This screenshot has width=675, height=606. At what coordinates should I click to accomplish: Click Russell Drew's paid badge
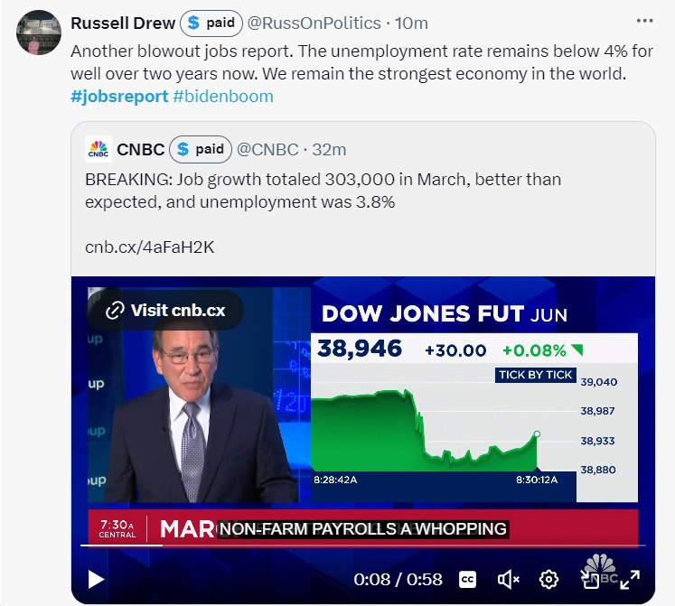click(x=211, y=23)
